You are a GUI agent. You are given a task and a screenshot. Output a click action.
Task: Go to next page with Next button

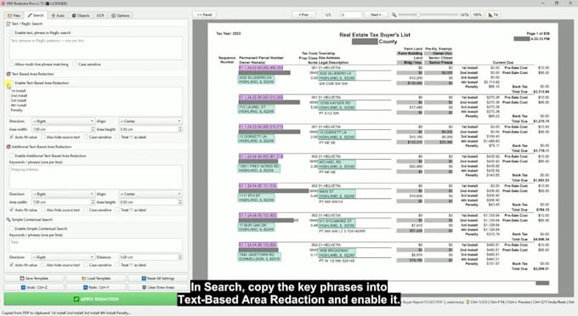[x=376, y=14]
